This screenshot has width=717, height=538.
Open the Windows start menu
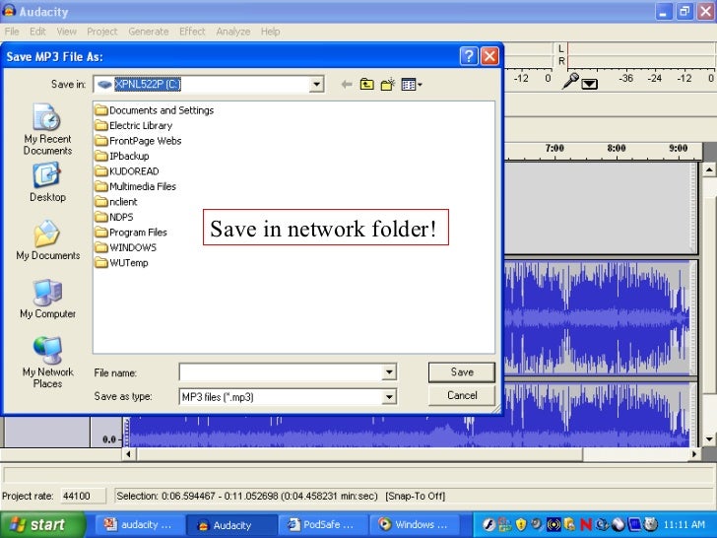coord(42,525)
